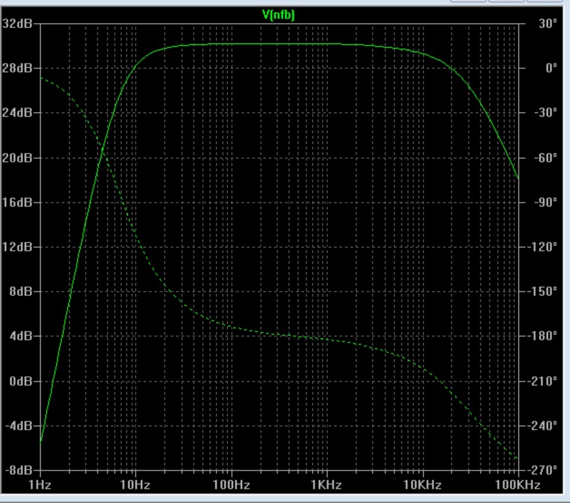Click the 10Hz frequency axis label
Image resolution: width=570 pixels, height=503 pixels.
point(135,485)
